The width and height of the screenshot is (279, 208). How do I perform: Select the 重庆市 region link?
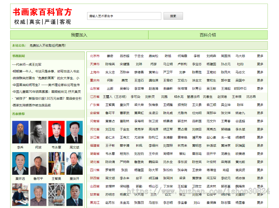(95, 80)
